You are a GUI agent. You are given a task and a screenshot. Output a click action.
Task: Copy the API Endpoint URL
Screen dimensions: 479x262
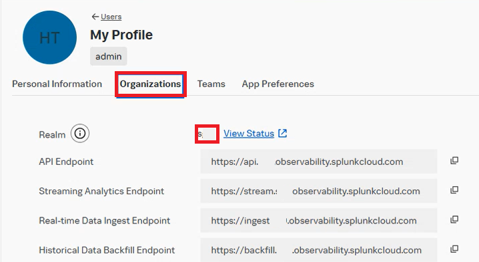454,160
